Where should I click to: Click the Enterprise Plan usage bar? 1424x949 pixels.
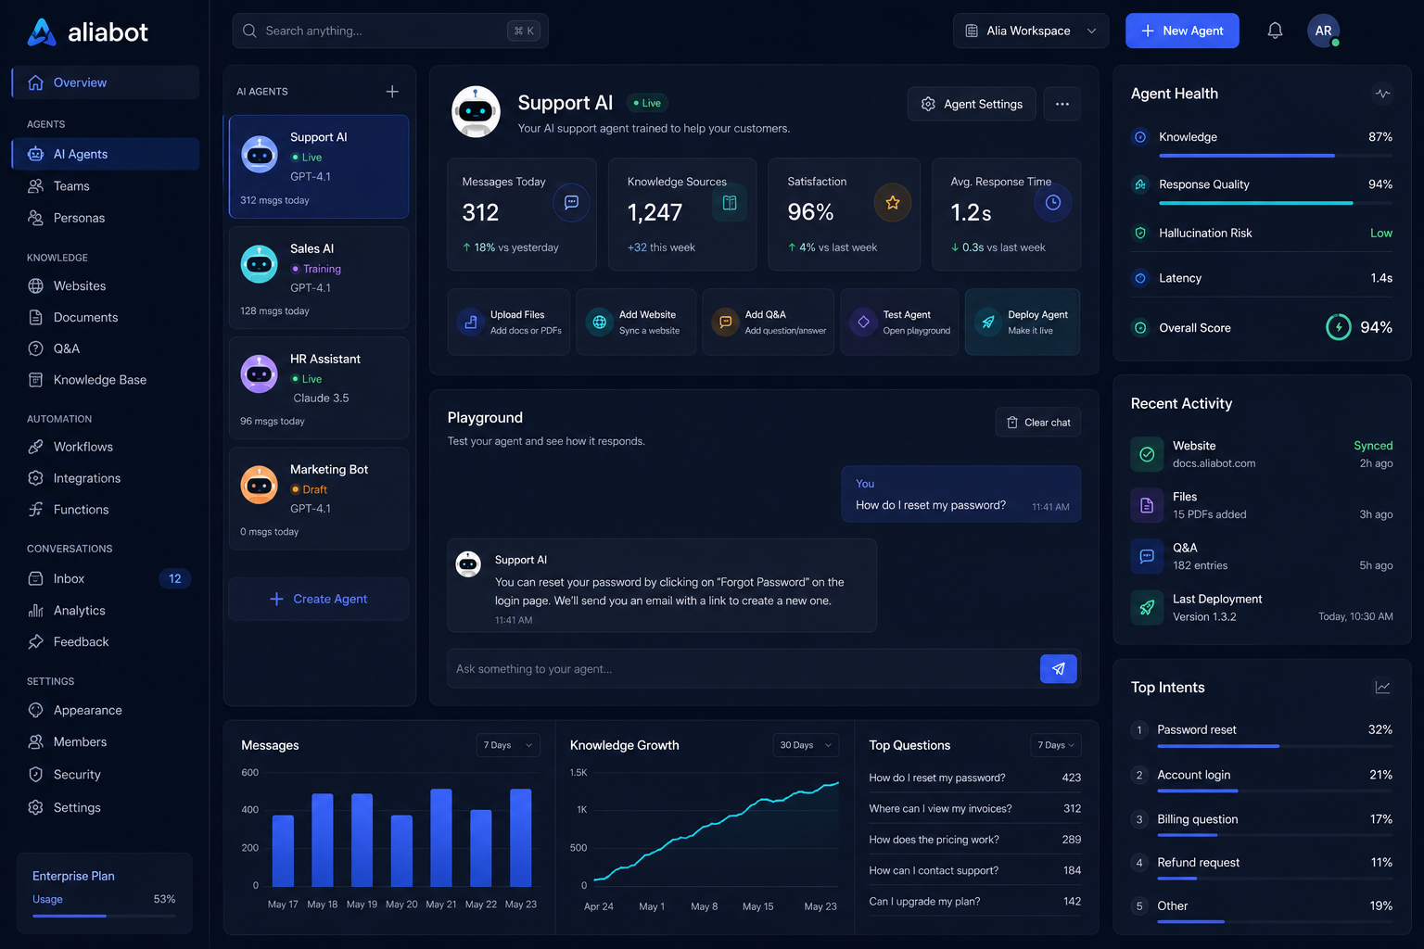coord(104,916)
